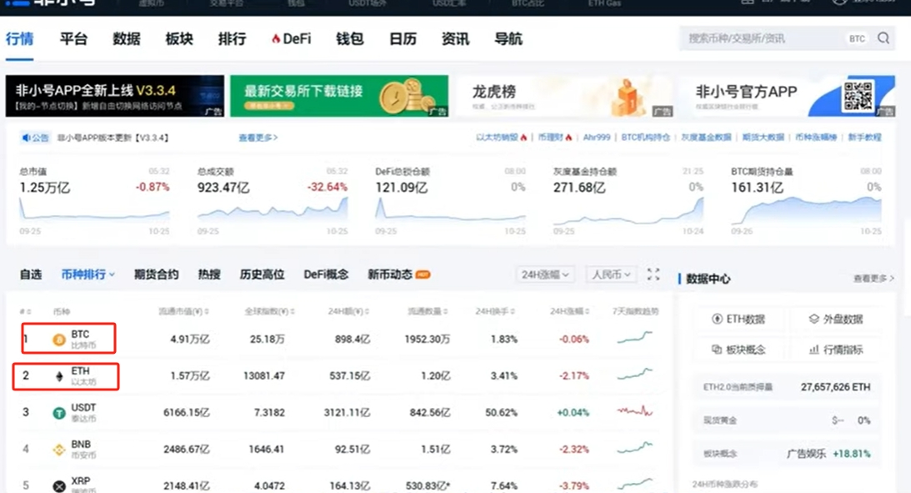This screenshot has height=493, width=911.
Task: Click the bar chart icon by 行情指标
Action: click(814, 350)
